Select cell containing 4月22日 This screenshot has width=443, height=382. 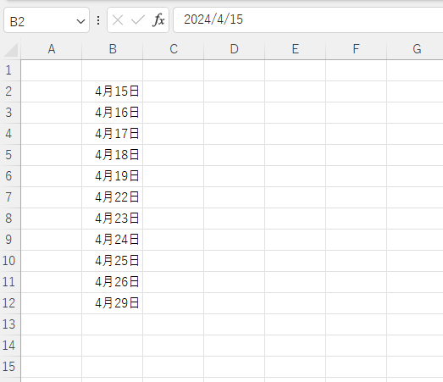point(113,197)
